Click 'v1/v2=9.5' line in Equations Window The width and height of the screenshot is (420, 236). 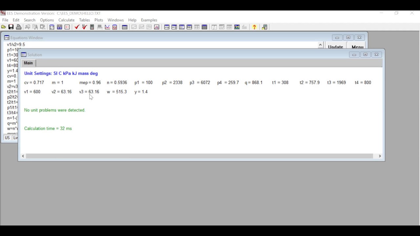(x=16, y=45)
